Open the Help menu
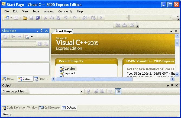Screen dimensions: 181x118 coord(80,11)
